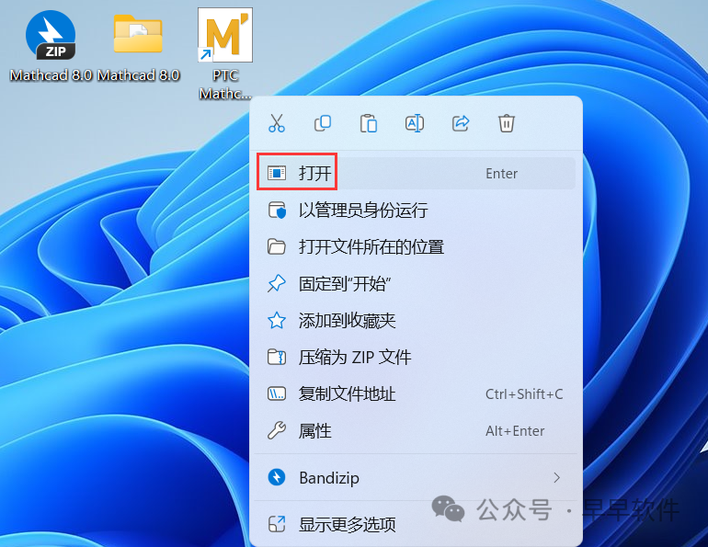
Task: Click the Share arrow icon
Action: point(461,123)
